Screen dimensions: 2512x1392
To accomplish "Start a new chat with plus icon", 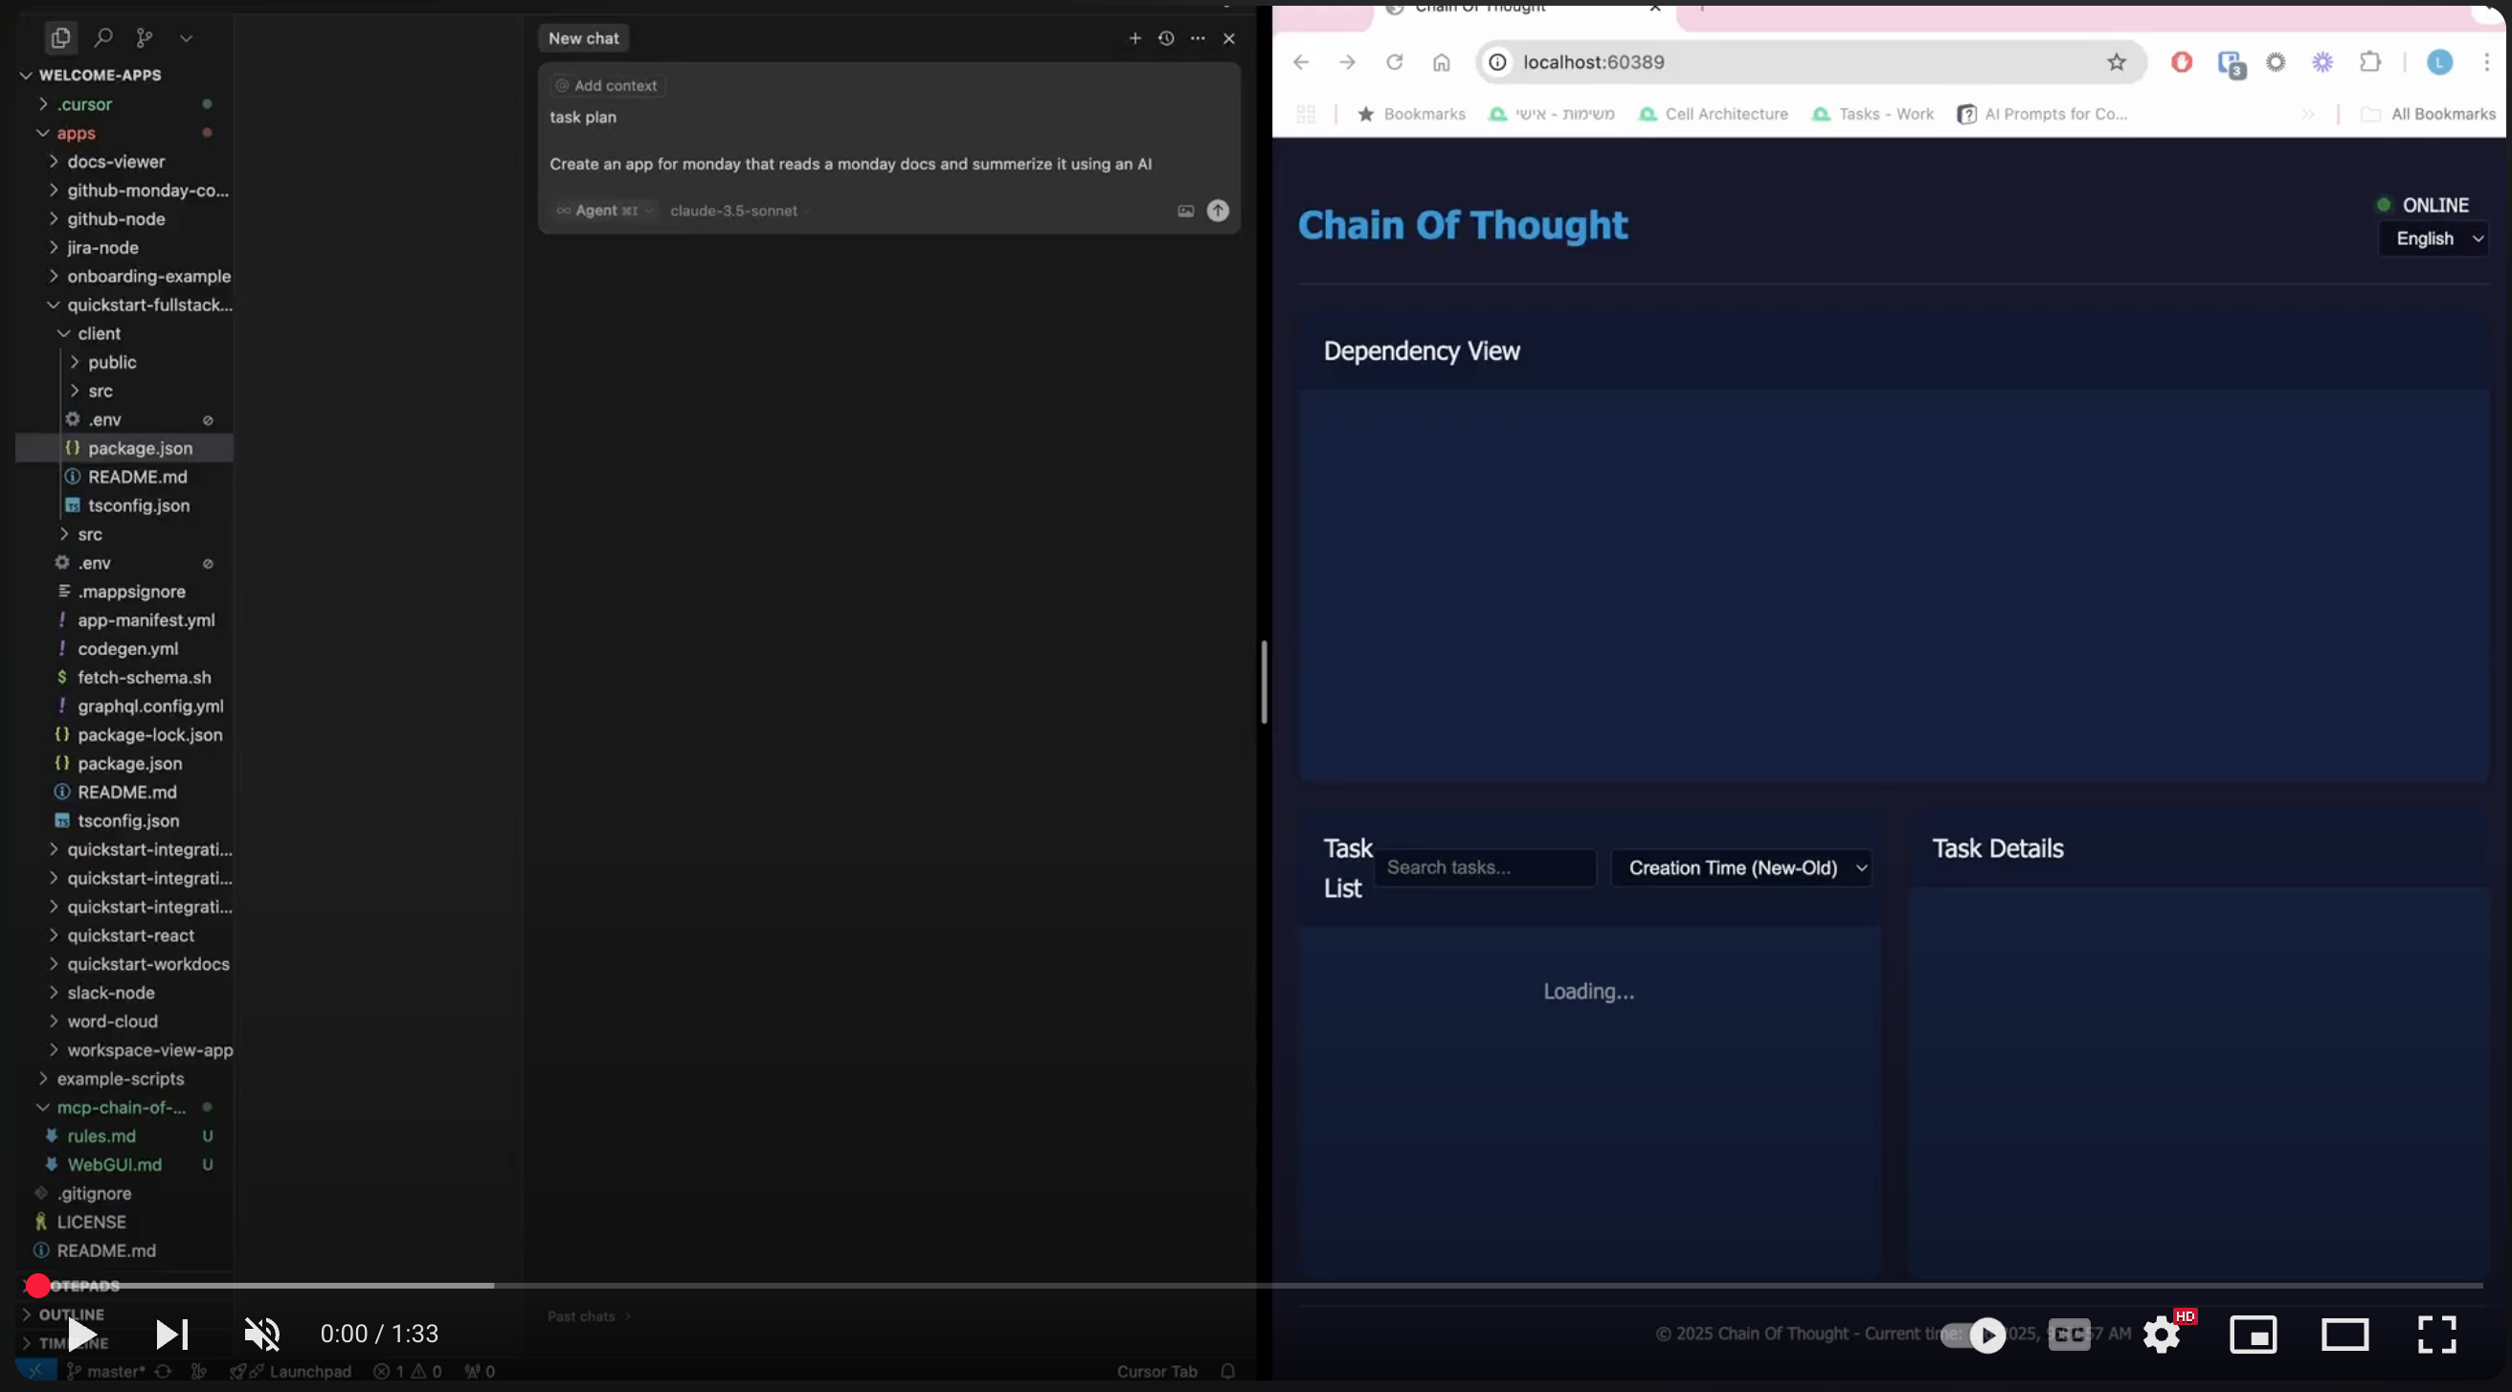I will click(x=1134, y=38).
